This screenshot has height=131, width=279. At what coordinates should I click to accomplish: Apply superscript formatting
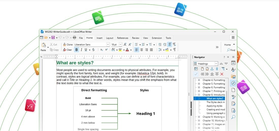tap(107, 50)
